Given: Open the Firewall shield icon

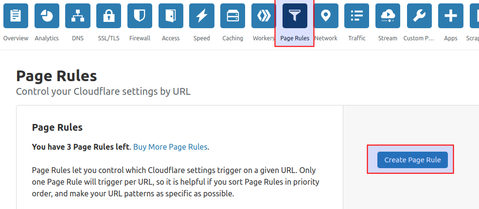Looking at the screenshot, I should pos(140,16).
